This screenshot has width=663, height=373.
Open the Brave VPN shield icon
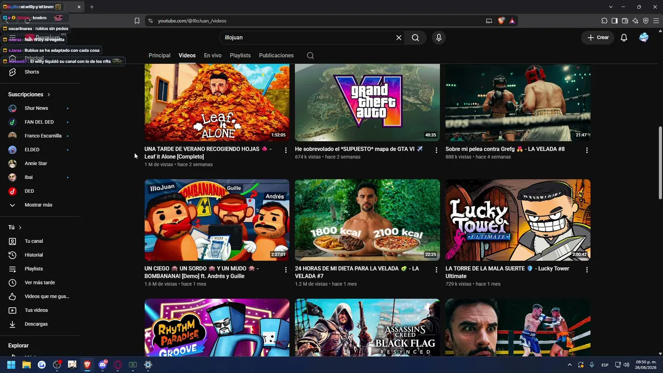click(x=646, y=21)
